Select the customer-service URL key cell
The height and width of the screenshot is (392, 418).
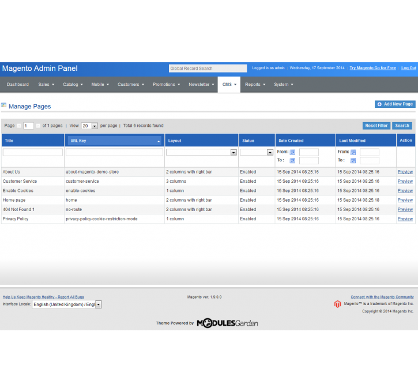82,182
